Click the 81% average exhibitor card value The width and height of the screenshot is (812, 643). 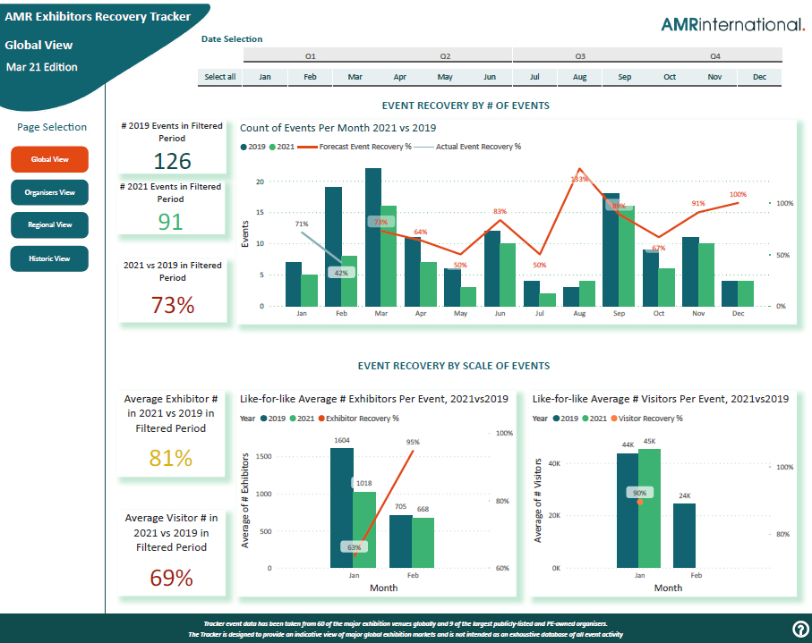click(x=170, y=458)
